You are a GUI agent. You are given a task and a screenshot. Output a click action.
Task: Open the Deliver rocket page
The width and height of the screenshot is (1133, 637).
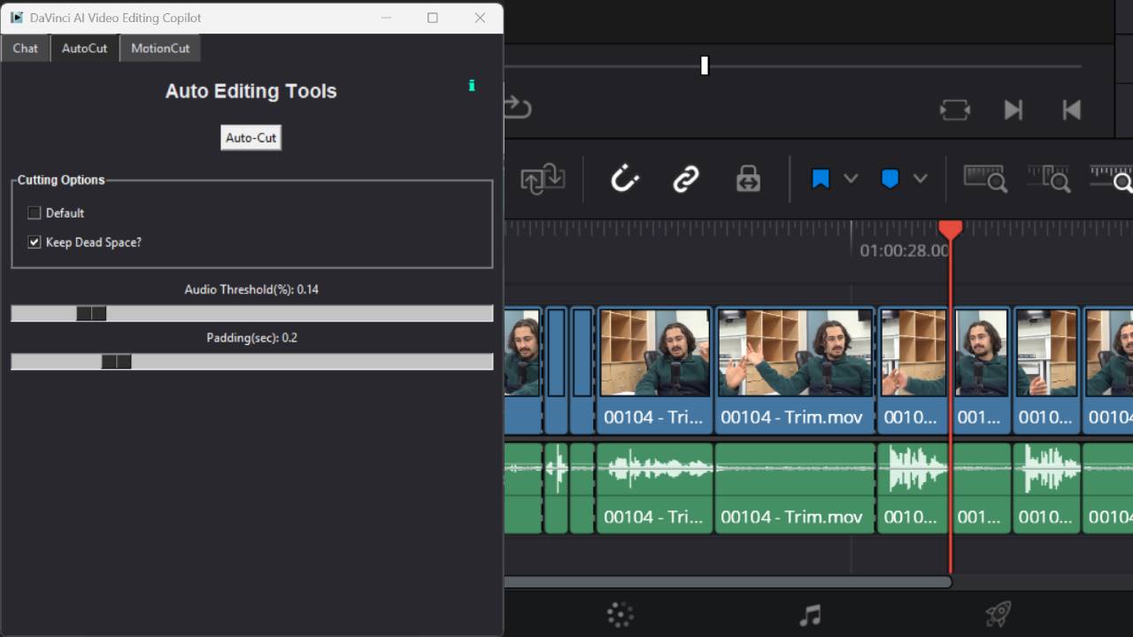click(998, 614)
